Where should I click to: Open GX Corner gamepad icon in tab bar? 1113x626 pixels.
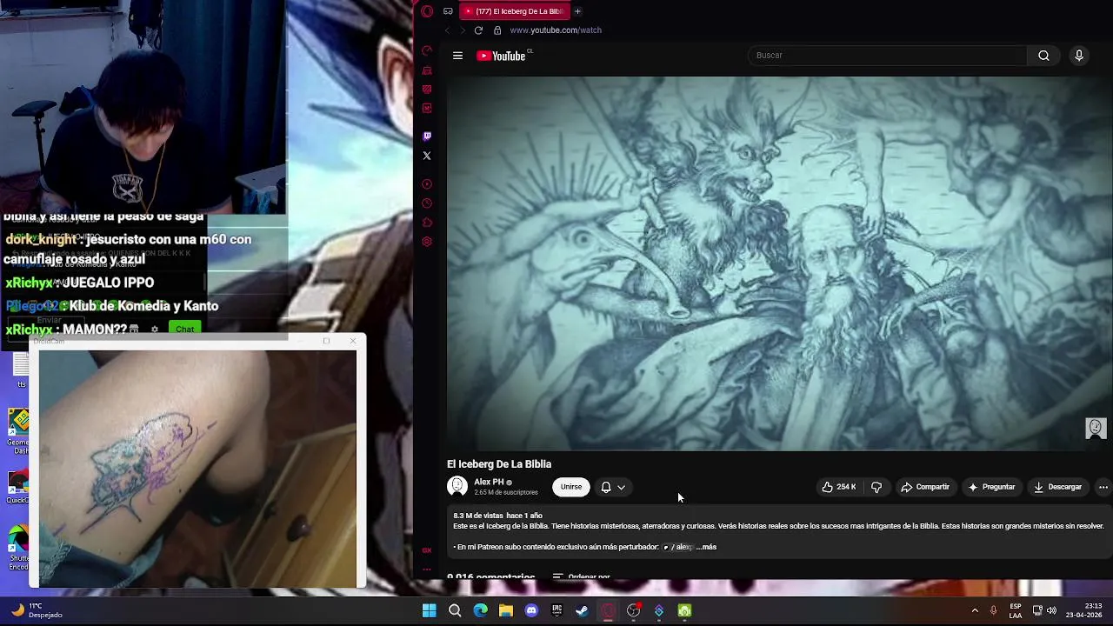tap(448, 11)
